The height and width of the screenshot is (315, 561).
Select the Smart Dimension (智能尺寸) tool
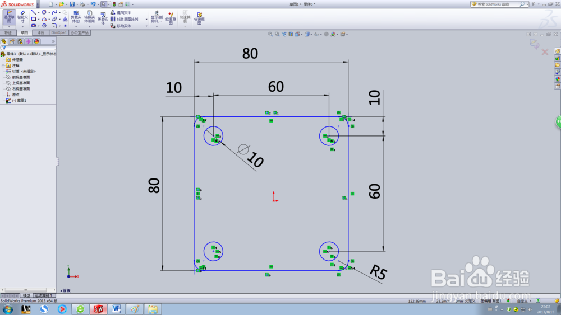pyautogui.click(x=22, y=17)
